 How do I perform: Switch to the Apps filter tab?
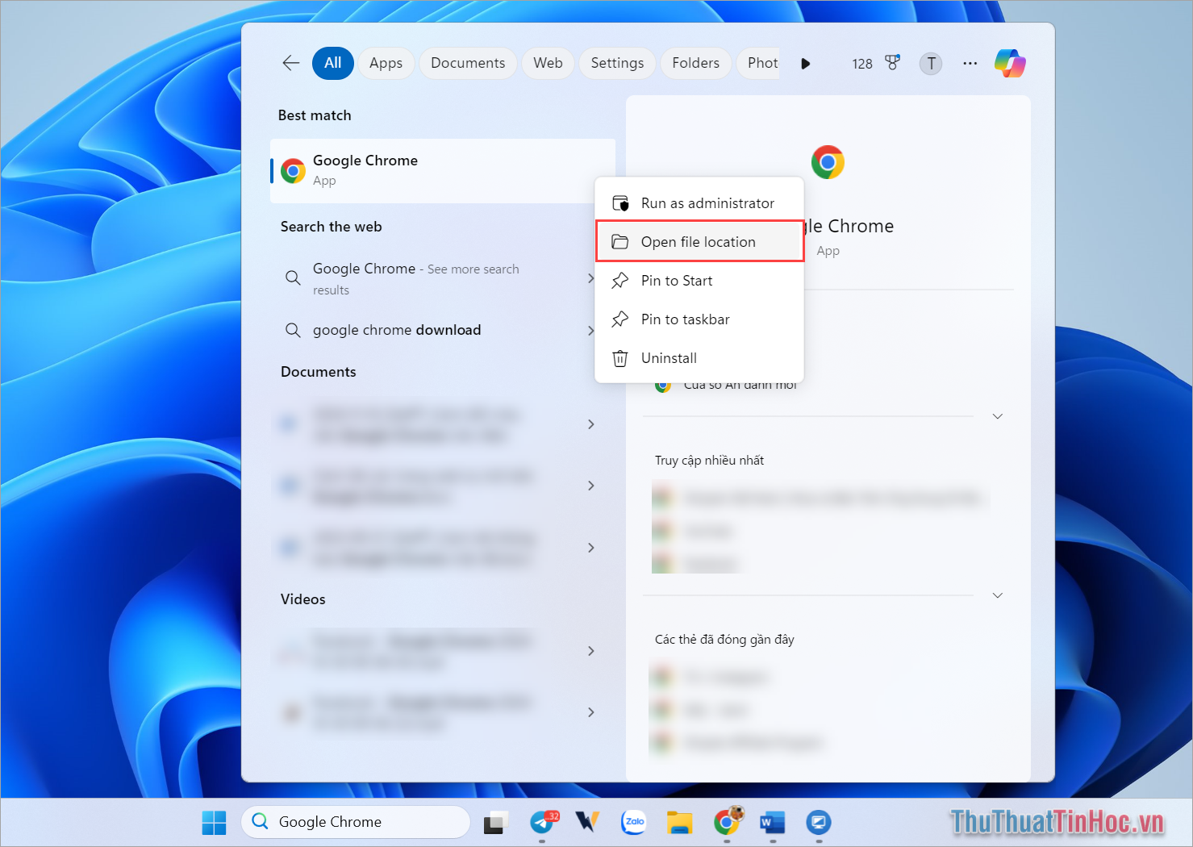(386, 63)
